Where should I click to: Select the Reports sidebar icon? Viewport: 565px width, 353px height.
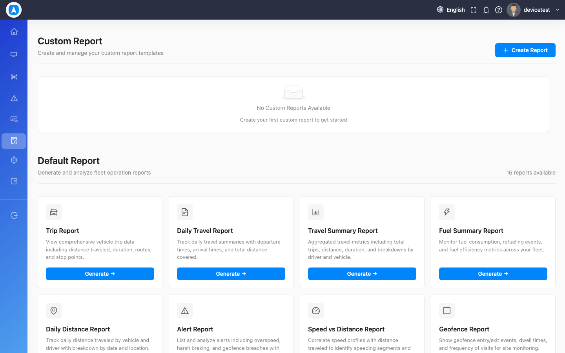14,141
